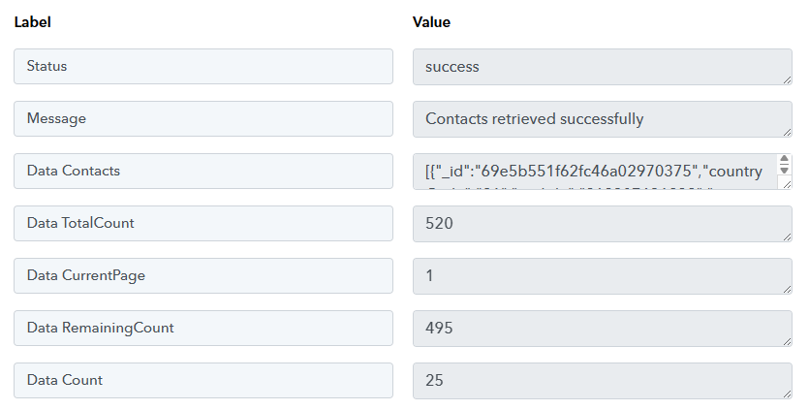Click scroll-down arrow in Data Contacts value
The width and height of the screenshot is (809, 410).
pyautogui.click(x=785, y=171)
